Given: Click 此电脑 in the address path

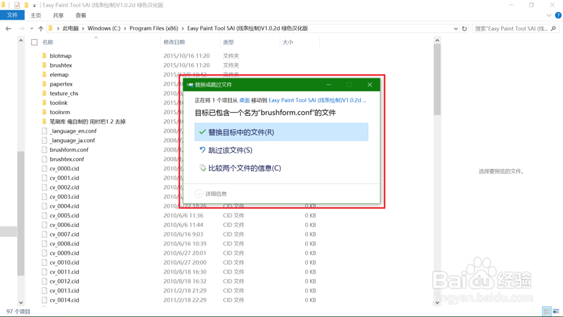Looking at the screenshot, I should coord(71,28).
